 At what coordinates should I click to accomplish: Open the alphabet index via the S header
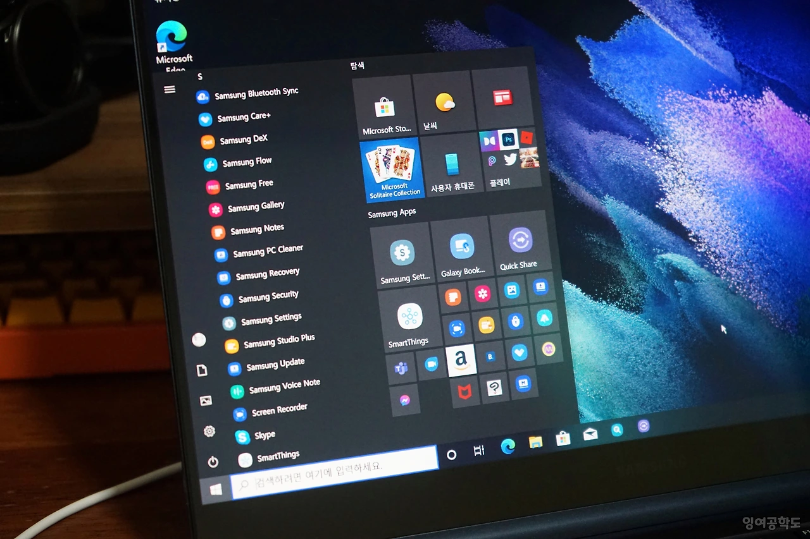(x=199, y=76)
